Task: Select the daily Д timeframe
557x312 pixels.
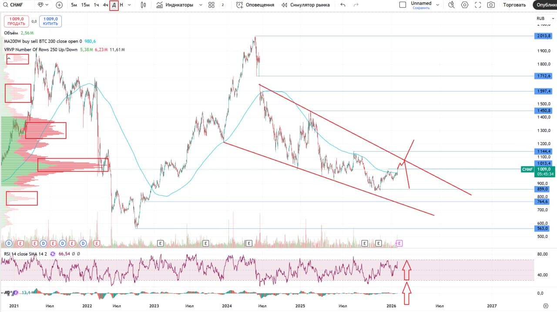Action: coord(114,5)
